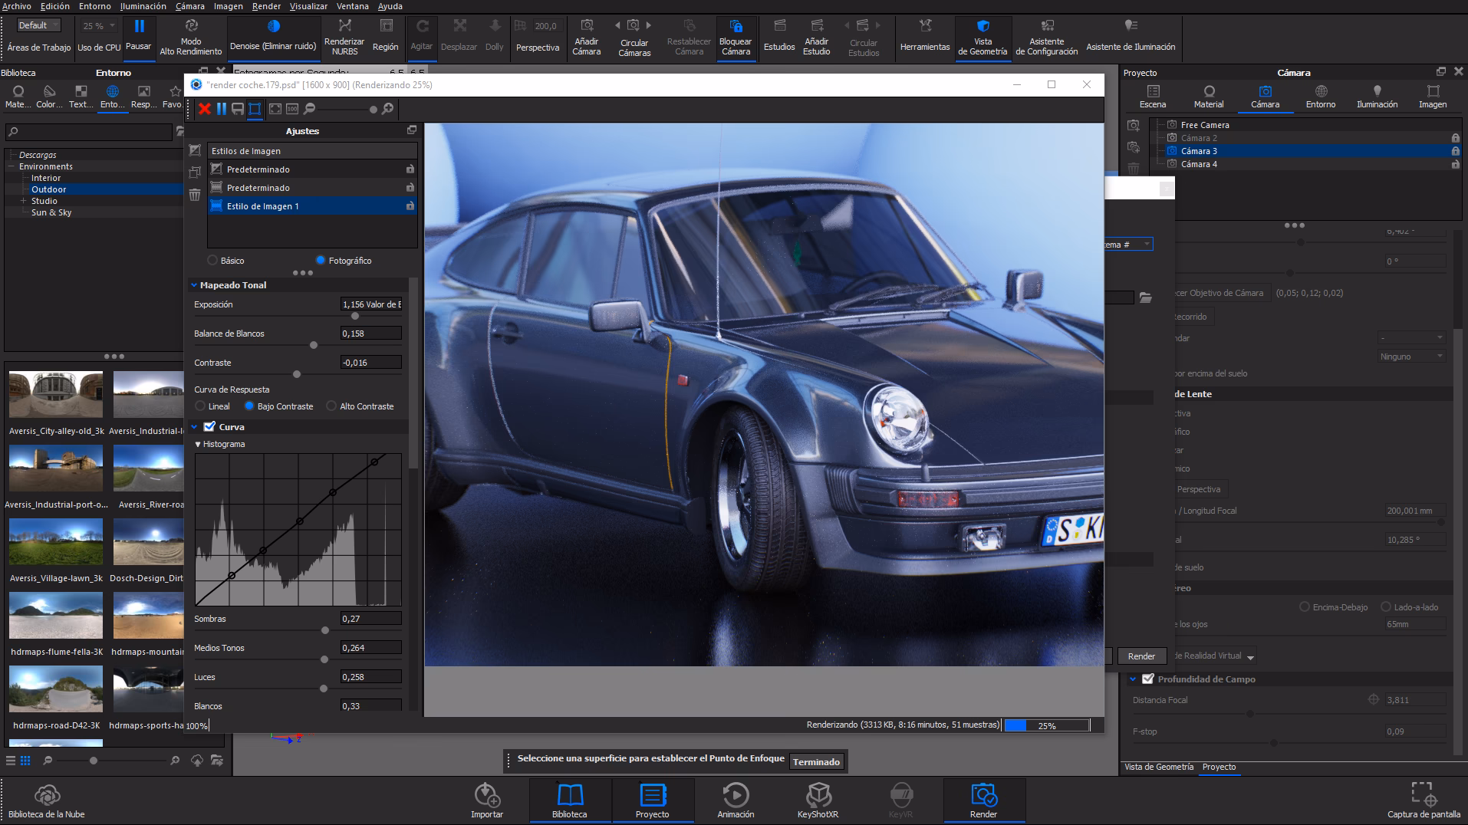This screenshot has width=1468, height=825.
Task: Click Terminado to finish focus selection
Action: [x=816, y=761]
